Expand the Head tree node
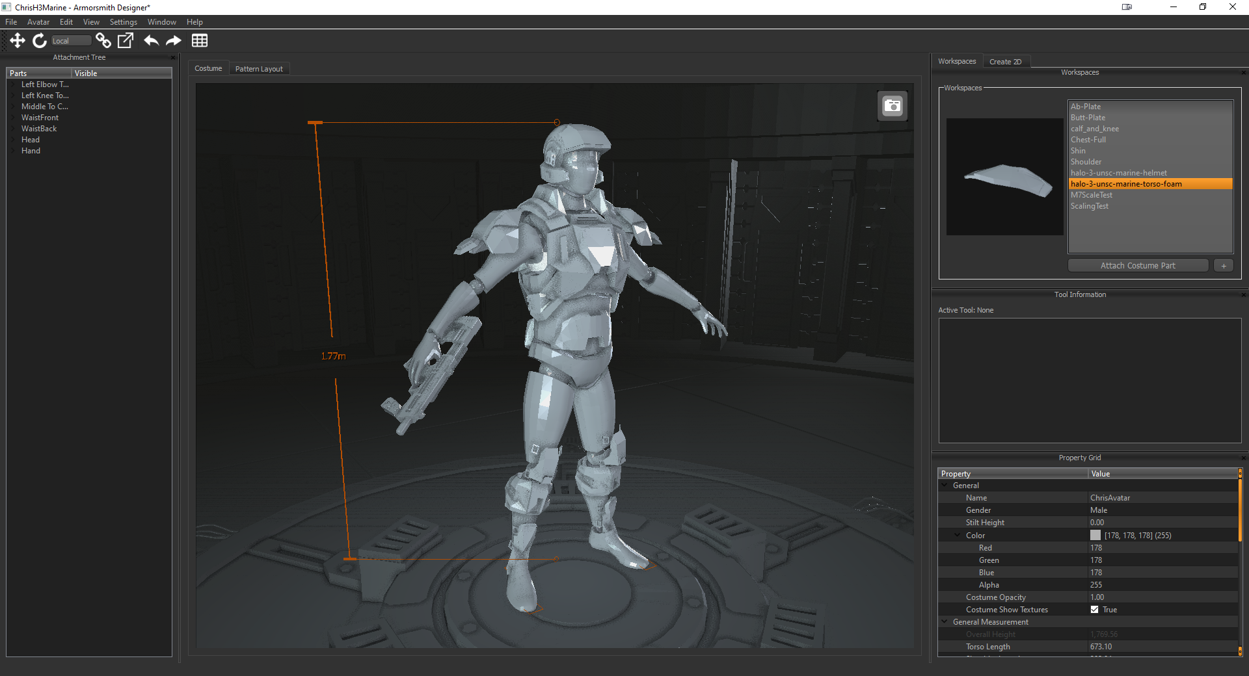The image size is (1249, 676). pyautogui.click(x=14, y=140)
